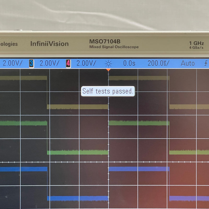Screen dimensions: 209x209
Task: Open the Auto trigger mode selector
Action: pos(188,63)
